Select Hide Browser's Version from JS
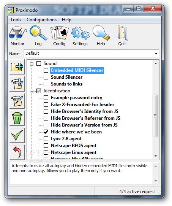 pos(84,125)
